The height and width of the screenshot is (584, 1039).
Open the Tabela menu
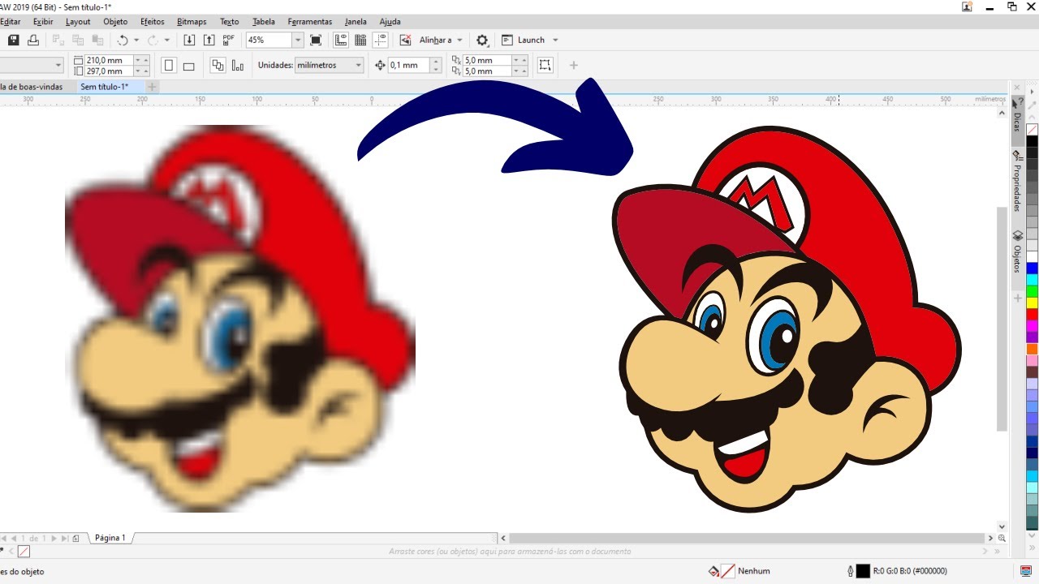264,22
